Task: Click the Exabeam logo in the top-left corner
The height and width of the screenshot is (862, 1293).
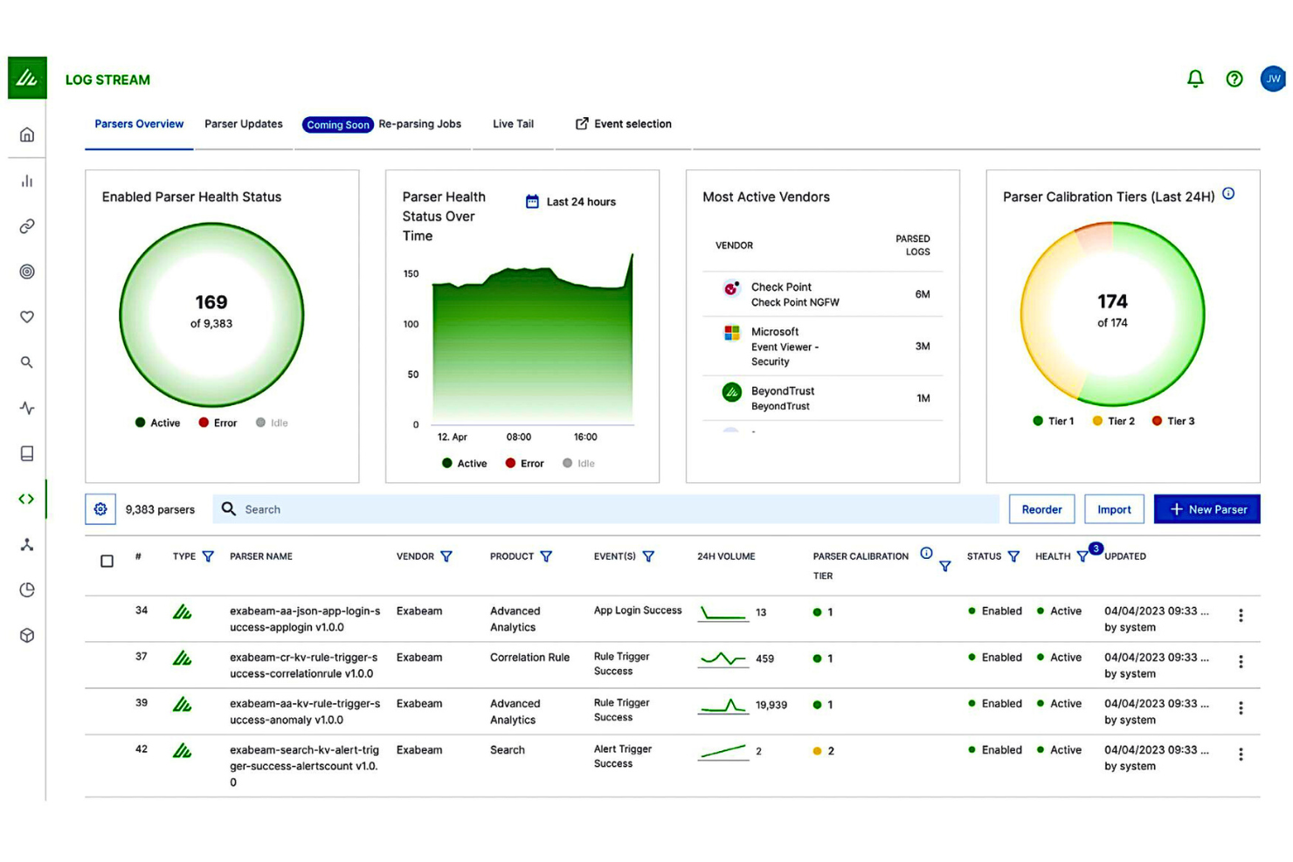Action: [26, 78]
